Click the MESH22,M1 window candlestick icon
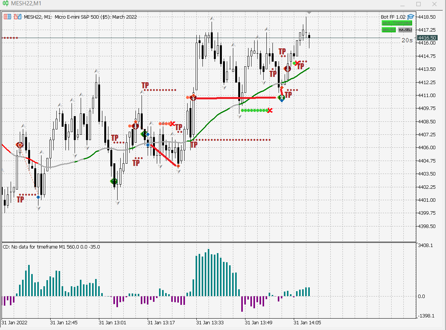This screenshot has height=330, width=446. (5, 3)
